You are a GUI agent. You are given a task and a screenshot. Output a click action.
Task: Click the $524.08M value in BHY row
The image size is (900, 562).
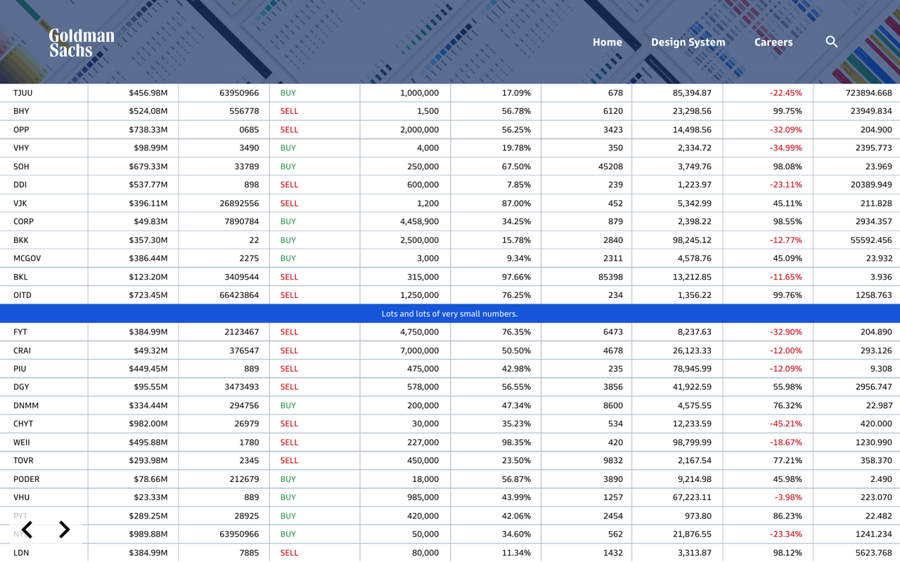148,111
